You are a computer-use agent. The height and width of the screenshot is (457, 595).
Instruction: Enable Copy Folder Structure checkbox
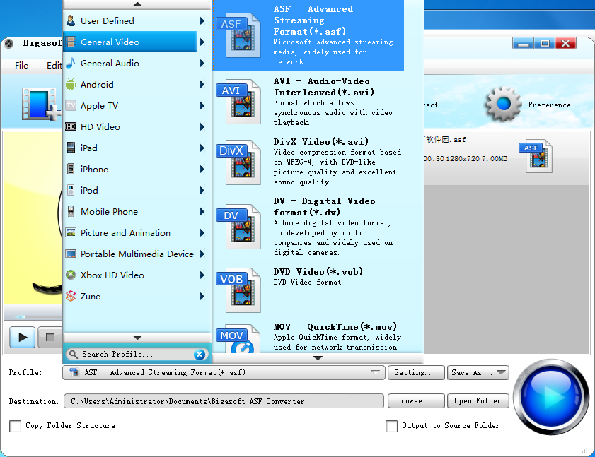tap(15, 426)
